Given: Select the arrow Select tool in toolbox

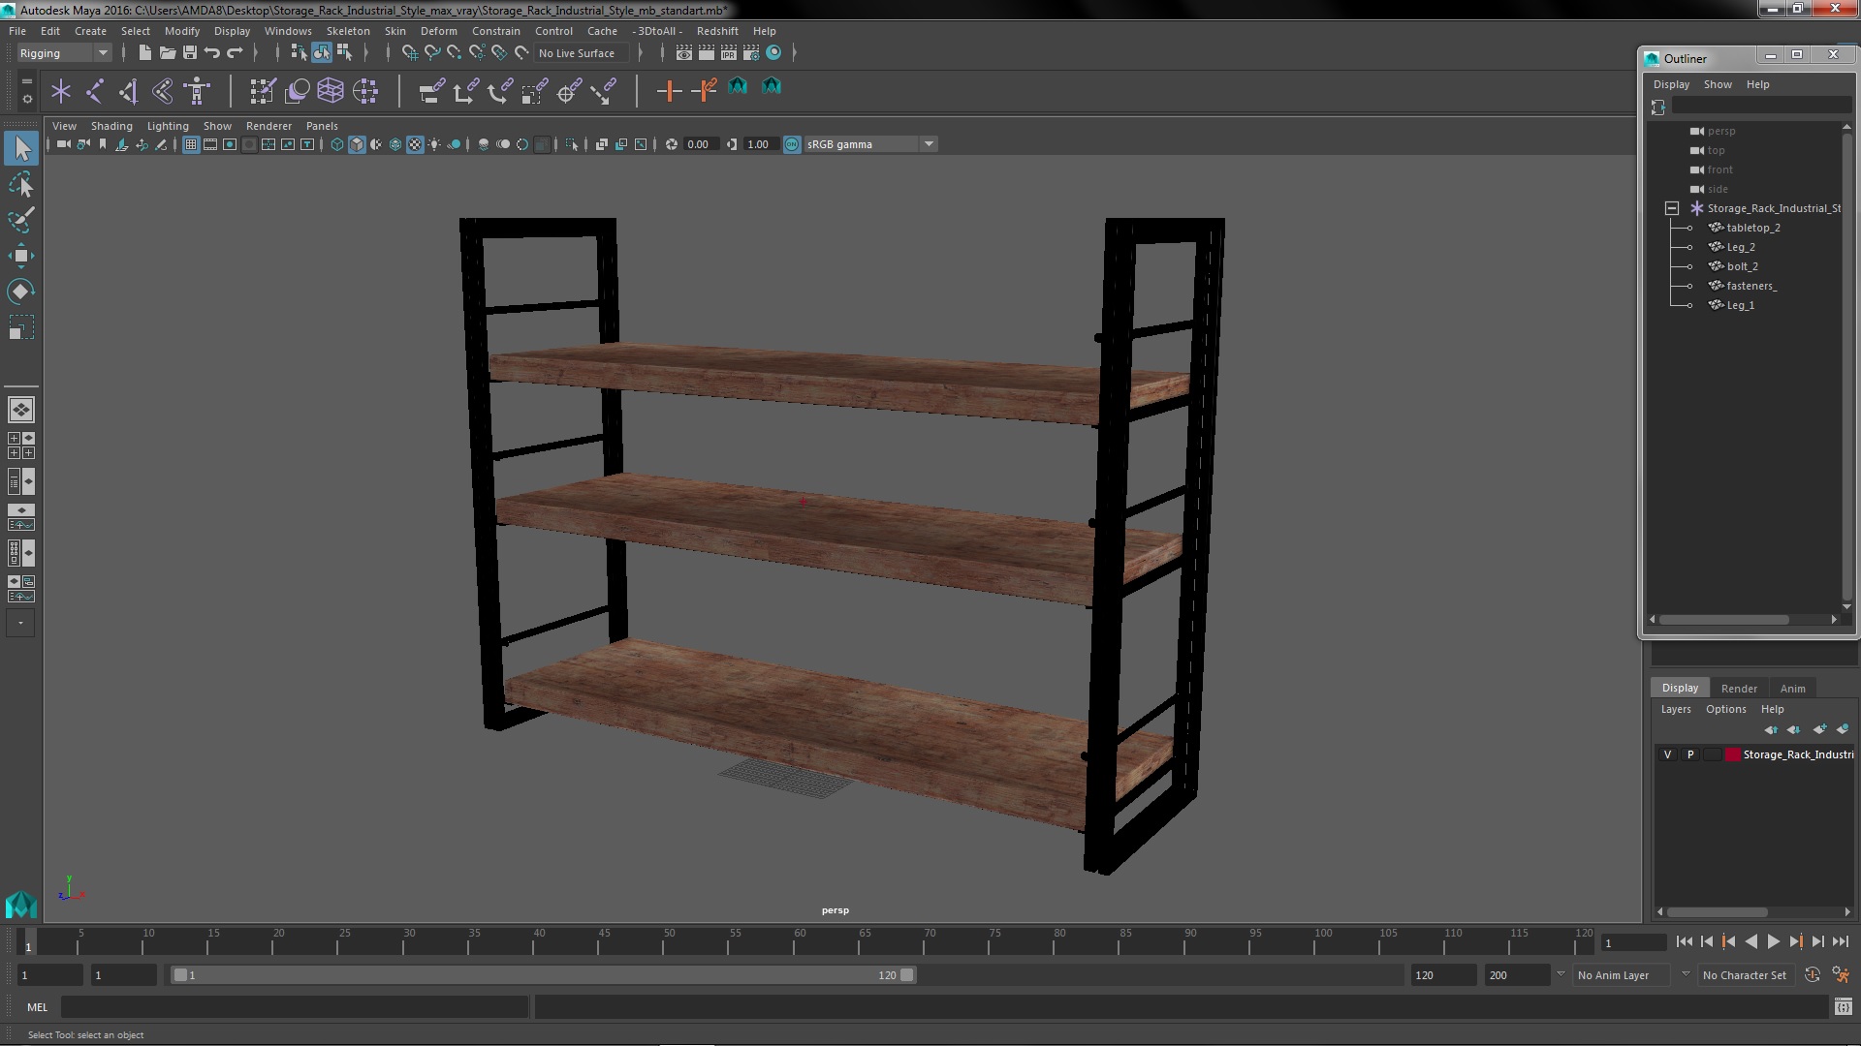Looking at the screenshot, I should (x=21, y=148).
